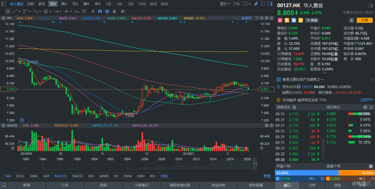This screenshot has width=375, height=189.
Task: Select the 周K weekly chart tab
Action: tap(64, 4)
